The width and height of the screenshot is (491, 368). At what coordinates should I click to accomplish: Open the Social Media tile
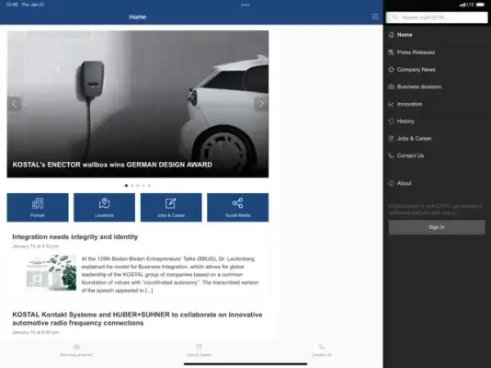(x=237, y=207)
